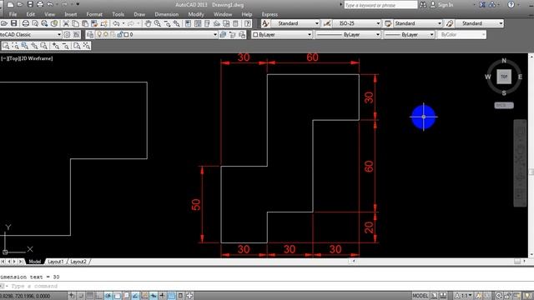Toggle Ortho Mode in status bar
The height and width of the screenshot is (300, 534).
click(x=98, y=296)
